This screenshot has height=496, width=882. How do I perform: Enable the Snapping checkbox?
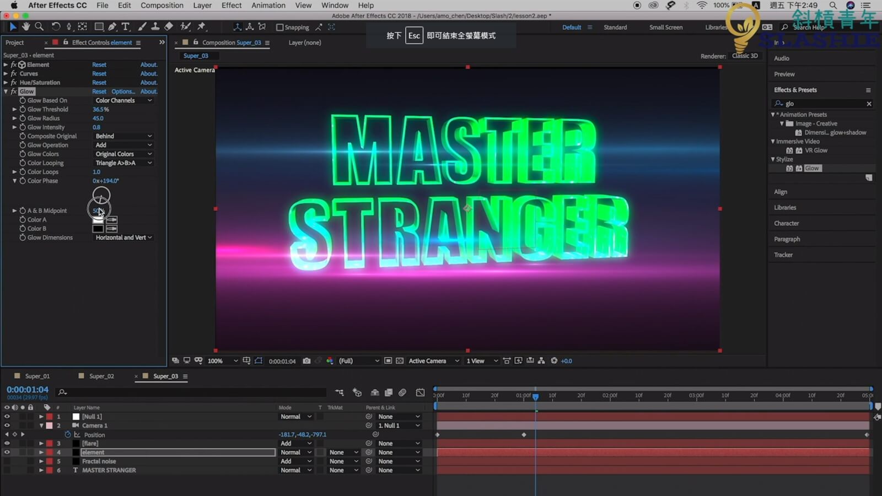click(279, 27)
